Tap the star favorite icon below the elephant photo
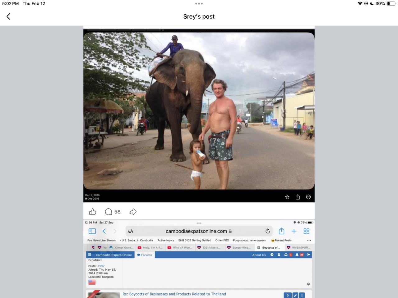Image resolution: width=398 pixels, height=298 pixels. pos(287,197)
